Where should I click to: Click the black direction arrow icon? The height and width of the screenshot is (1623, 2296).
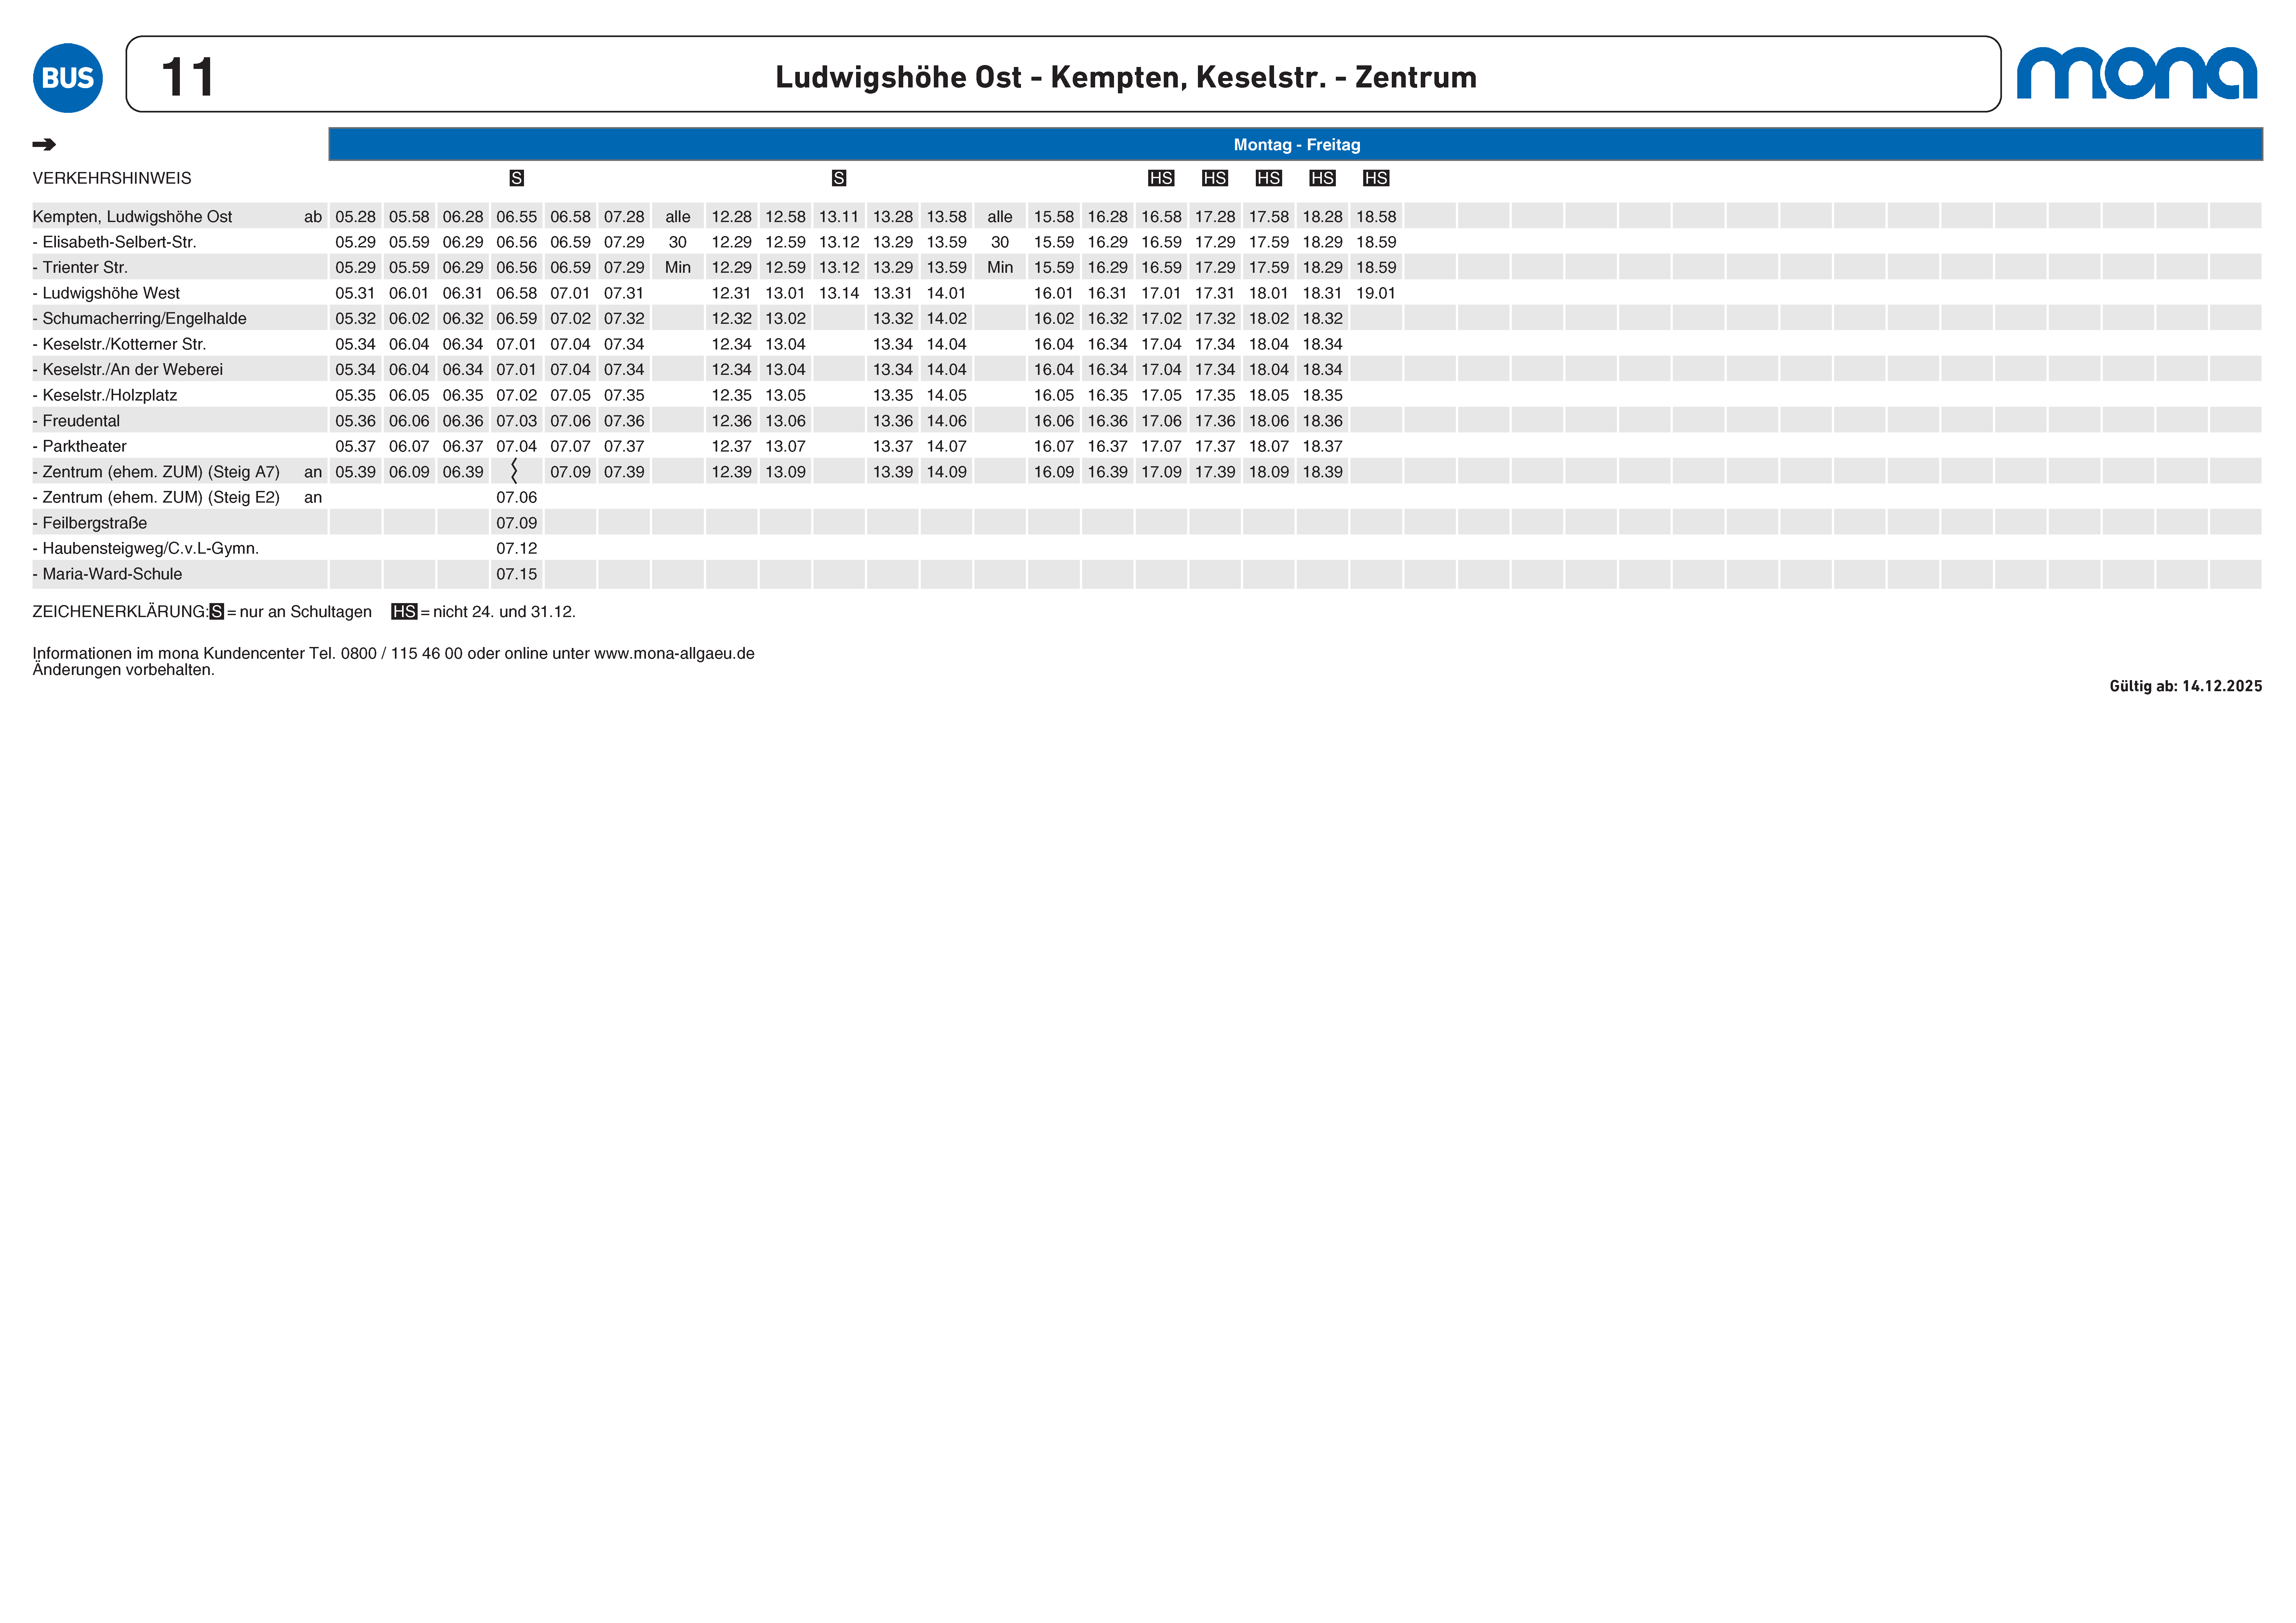point(44,145)
